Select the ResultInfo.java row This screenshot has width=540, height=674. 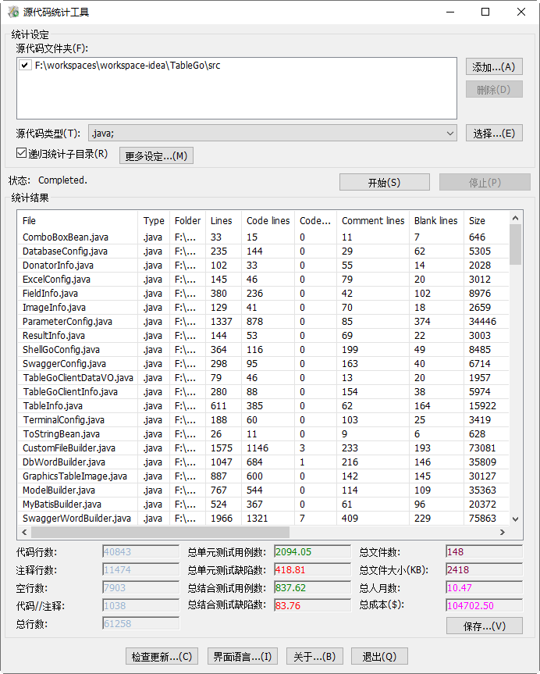[x=263, y=335]
